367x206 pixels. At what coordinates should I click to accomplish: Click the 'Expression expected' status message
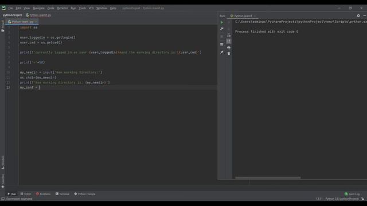(19, 199)
